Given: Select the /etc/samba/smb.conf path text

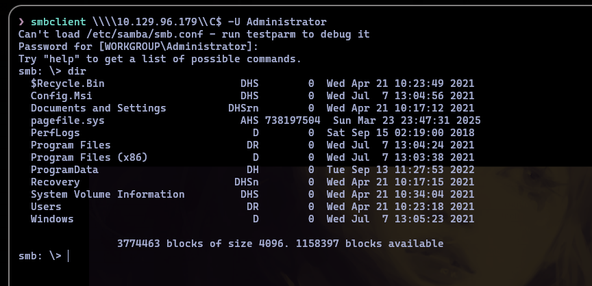Looking at the screenshot, I should [145, 34].
